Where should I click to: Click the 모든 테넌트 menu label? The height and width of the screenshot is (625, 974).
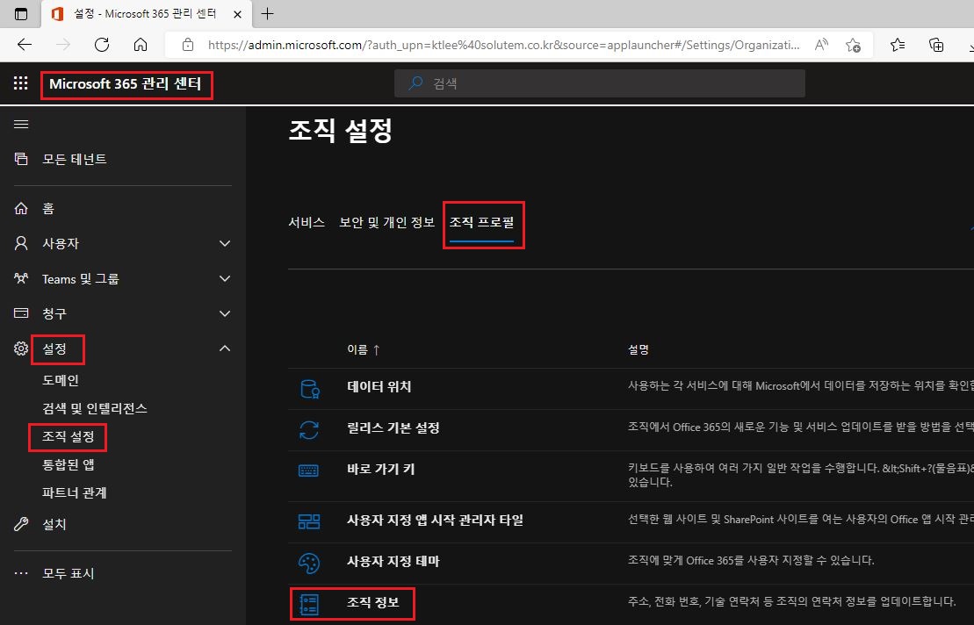[74, 159]
